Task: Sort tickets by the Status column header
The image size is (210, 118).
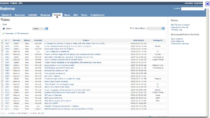Action: pos(27,40)
